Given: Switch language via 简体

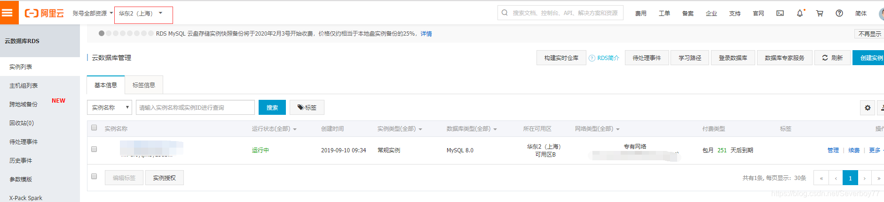Looking at the screenshot, I should pyautogui.click(x=861, y=13).
